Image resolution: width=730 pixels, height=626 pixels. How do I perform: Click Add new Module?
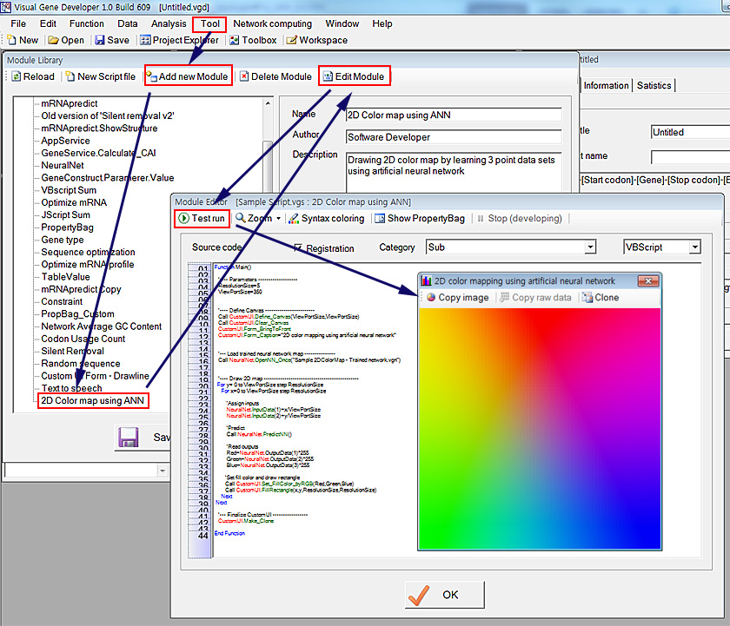point(188,76)
